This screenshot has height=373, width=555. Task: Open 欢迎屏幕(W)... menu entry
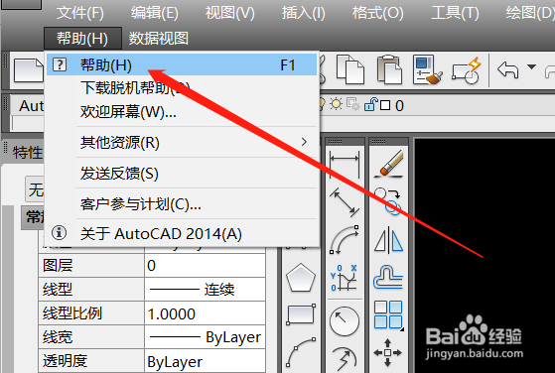(x=182, y=112)
